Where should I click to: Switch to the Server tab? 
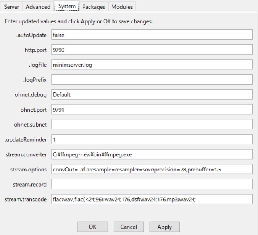[x=12, y=7]
